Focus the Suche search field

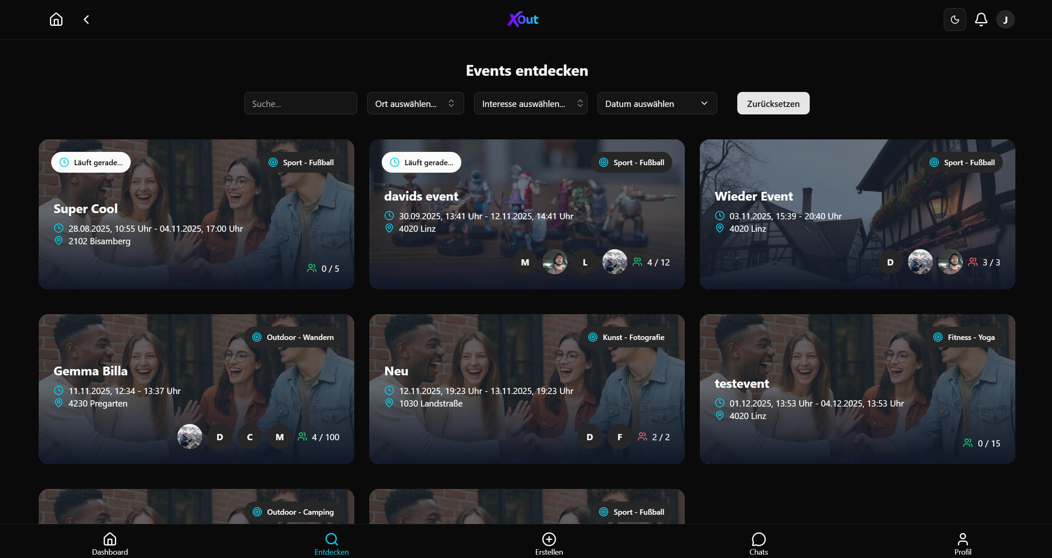[x=300, y=104]
